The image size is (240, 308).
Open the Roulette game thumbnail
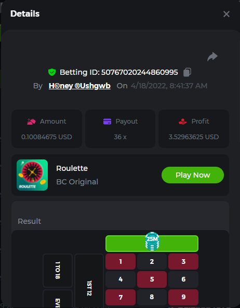32,175
